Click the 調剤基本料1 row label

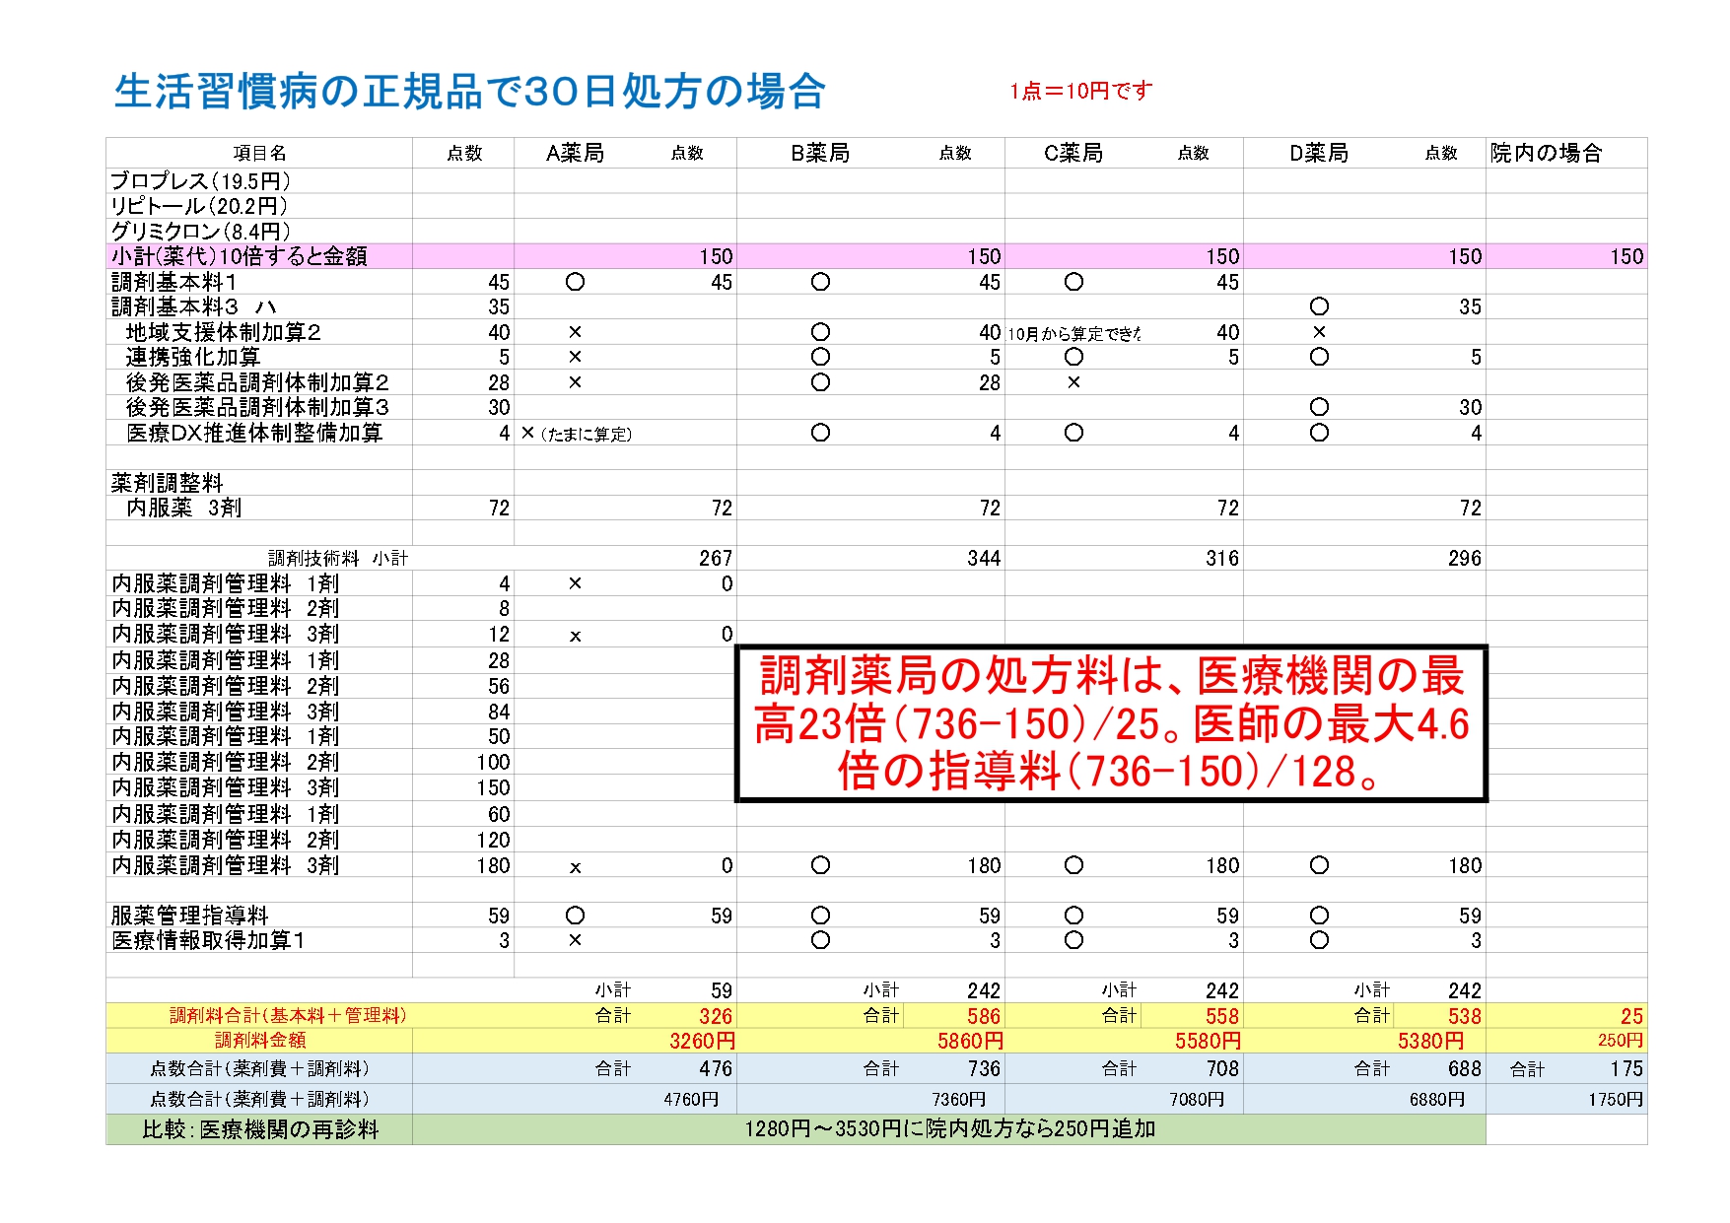[x=173, y=282]
